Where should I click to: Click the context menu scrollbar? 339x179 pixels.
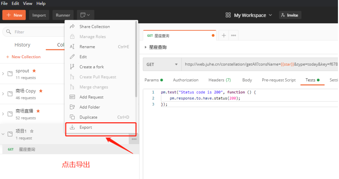pyautogui.click(x=136, y=59)
